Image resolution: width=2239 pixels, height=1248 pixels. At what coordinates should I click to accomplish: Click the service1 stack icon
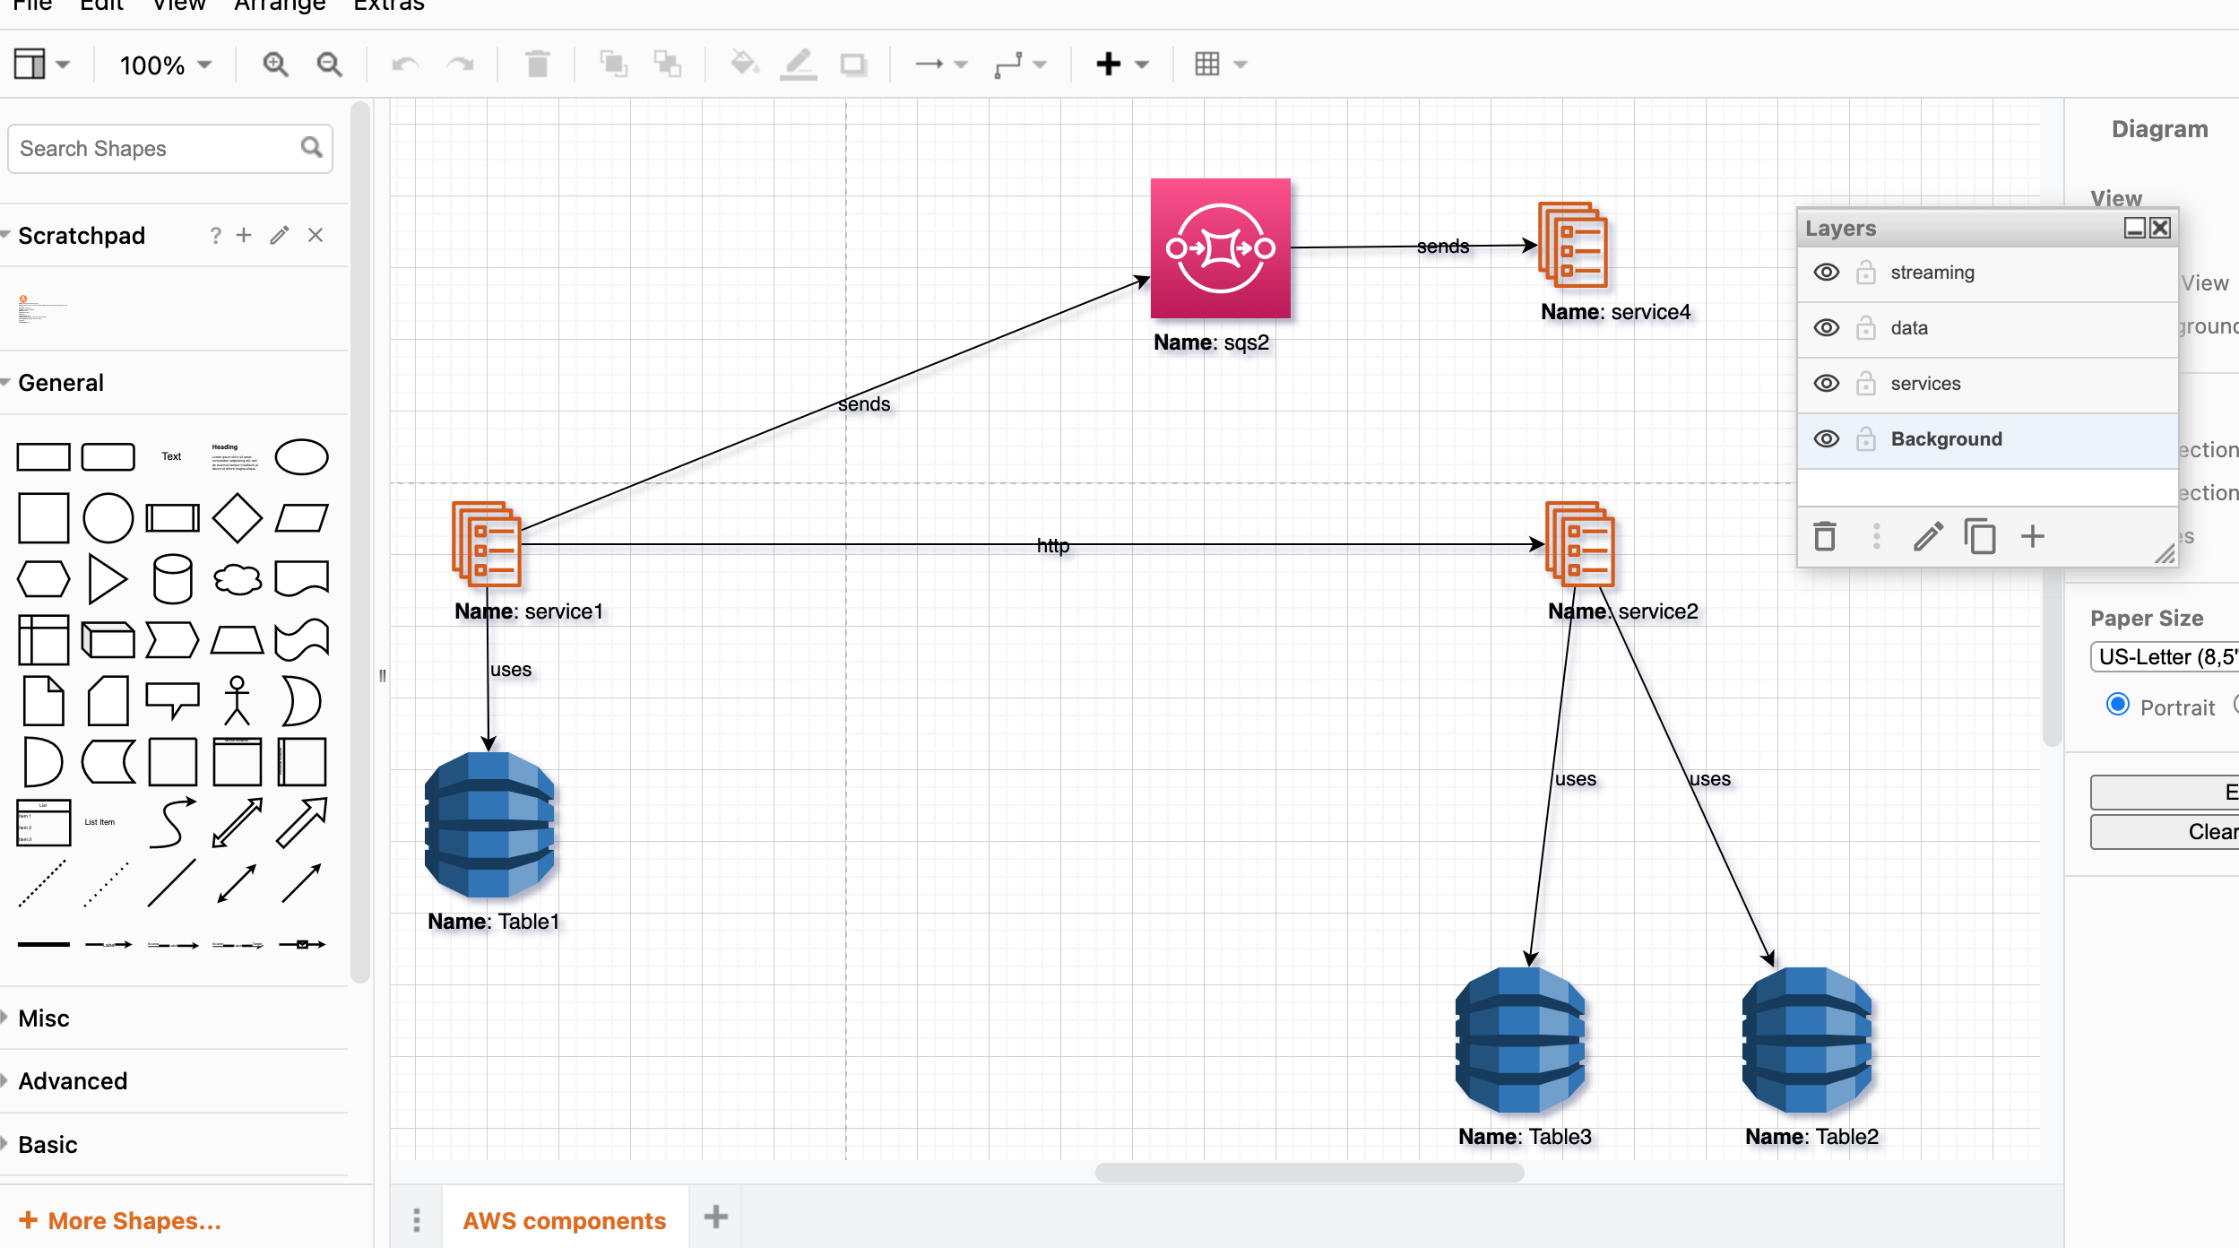pyautogui.click(x=491, y=546)
